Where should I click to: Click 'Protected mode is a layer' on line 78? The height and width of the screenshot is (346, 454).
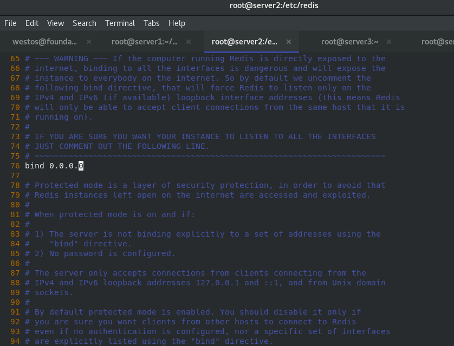click(95, 185)
